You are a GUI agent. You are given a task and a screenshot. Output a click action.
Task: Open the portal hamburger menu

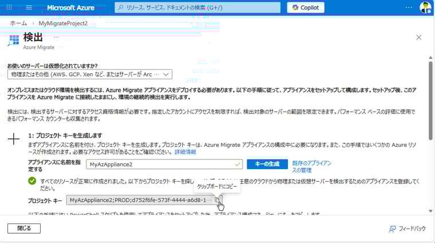29,7
